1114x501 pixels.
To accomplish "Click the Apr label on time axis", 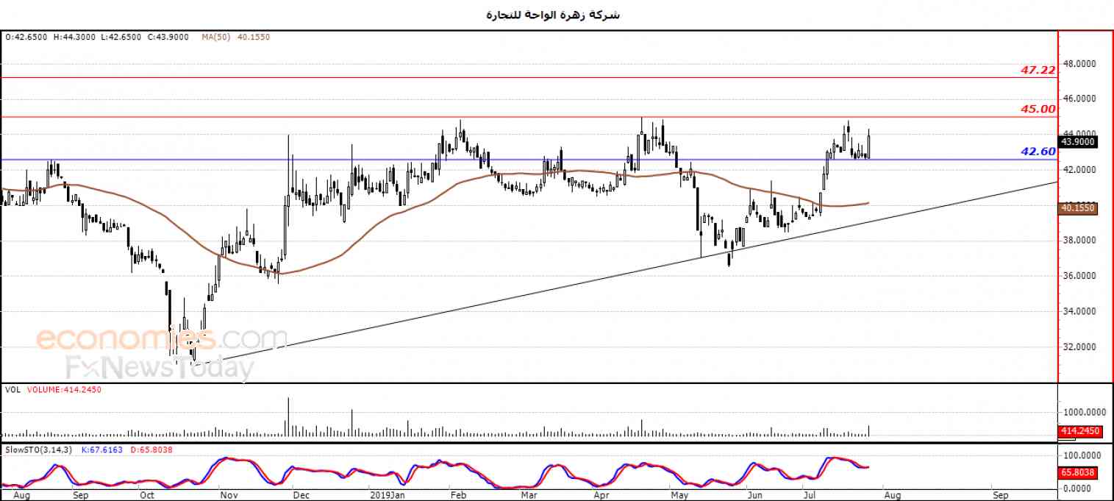I will click(x=601, y=496).
